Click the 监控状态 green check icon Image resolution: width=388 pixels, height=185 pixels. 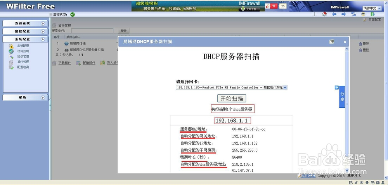[73, 15]
